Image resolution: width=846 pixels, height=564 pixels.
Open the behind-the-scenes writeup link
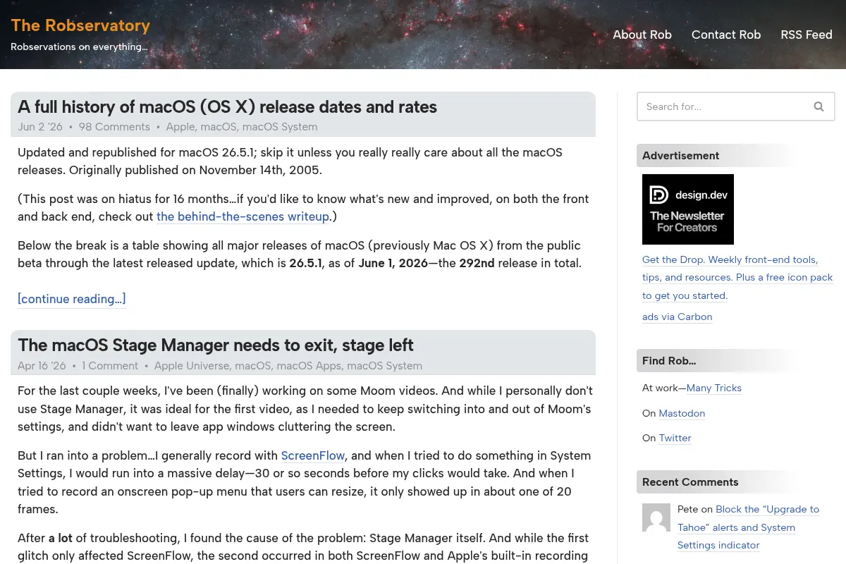click(x=243, y=216)
